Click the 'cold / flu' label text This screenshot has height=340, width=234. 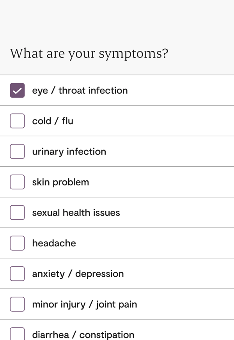[x=53, y=121]
